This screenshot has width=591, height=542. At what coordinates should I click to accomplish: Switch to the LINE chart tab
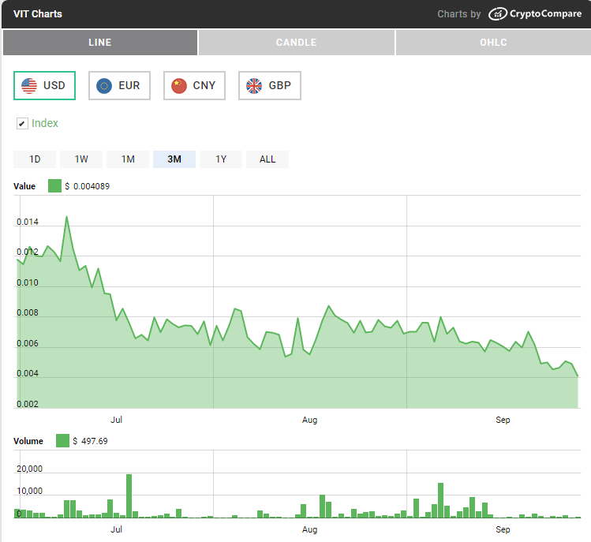[x=99, y=43]
